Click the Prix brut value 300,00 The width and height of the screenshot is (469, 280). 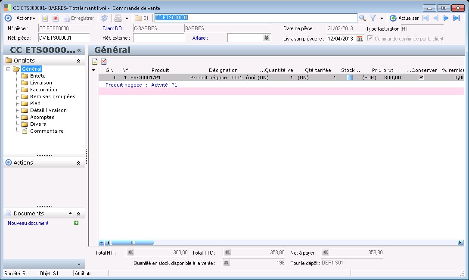(x=392, y=78)
